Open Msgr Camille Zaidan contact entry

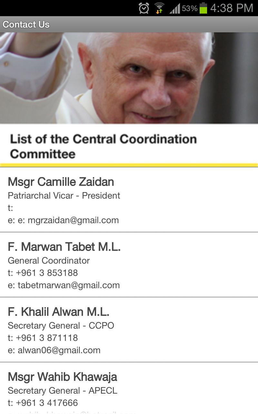click(x=61, y=182)
